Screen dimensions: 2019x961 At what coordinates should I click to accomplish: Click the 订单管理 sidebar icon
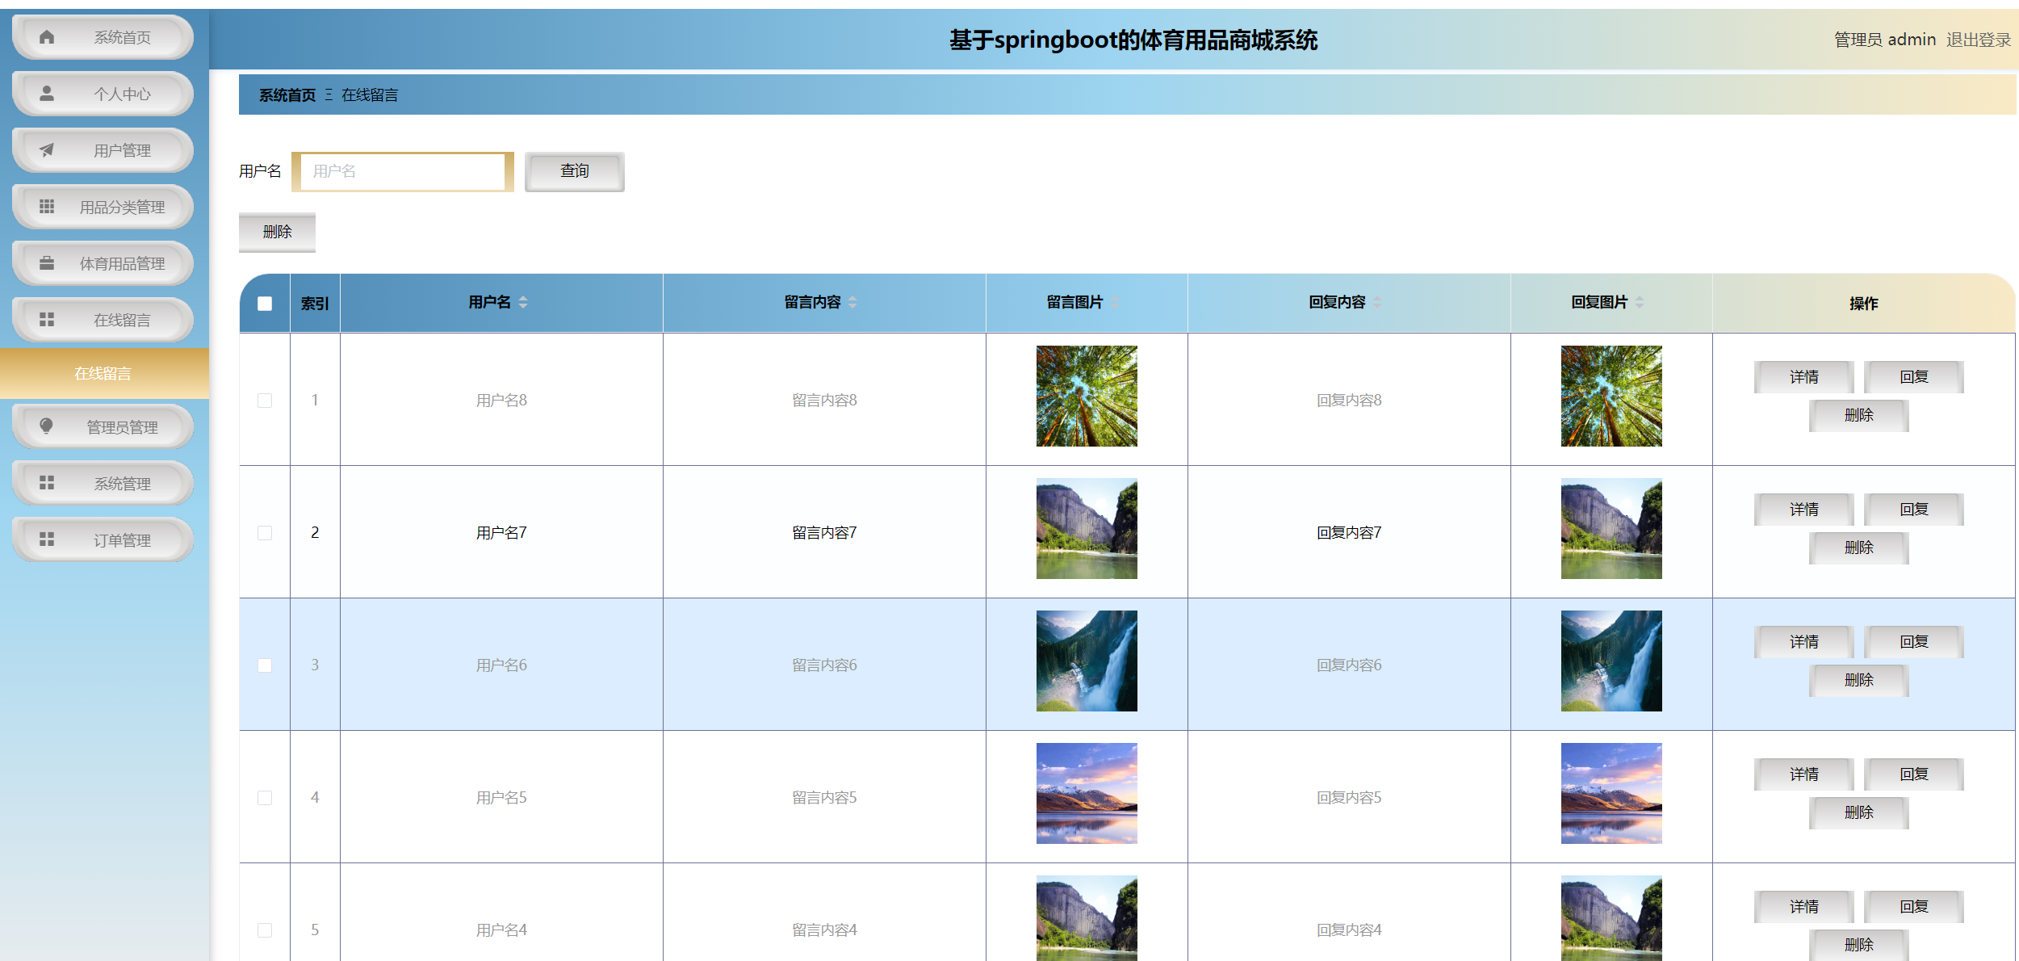pos(47,539)
